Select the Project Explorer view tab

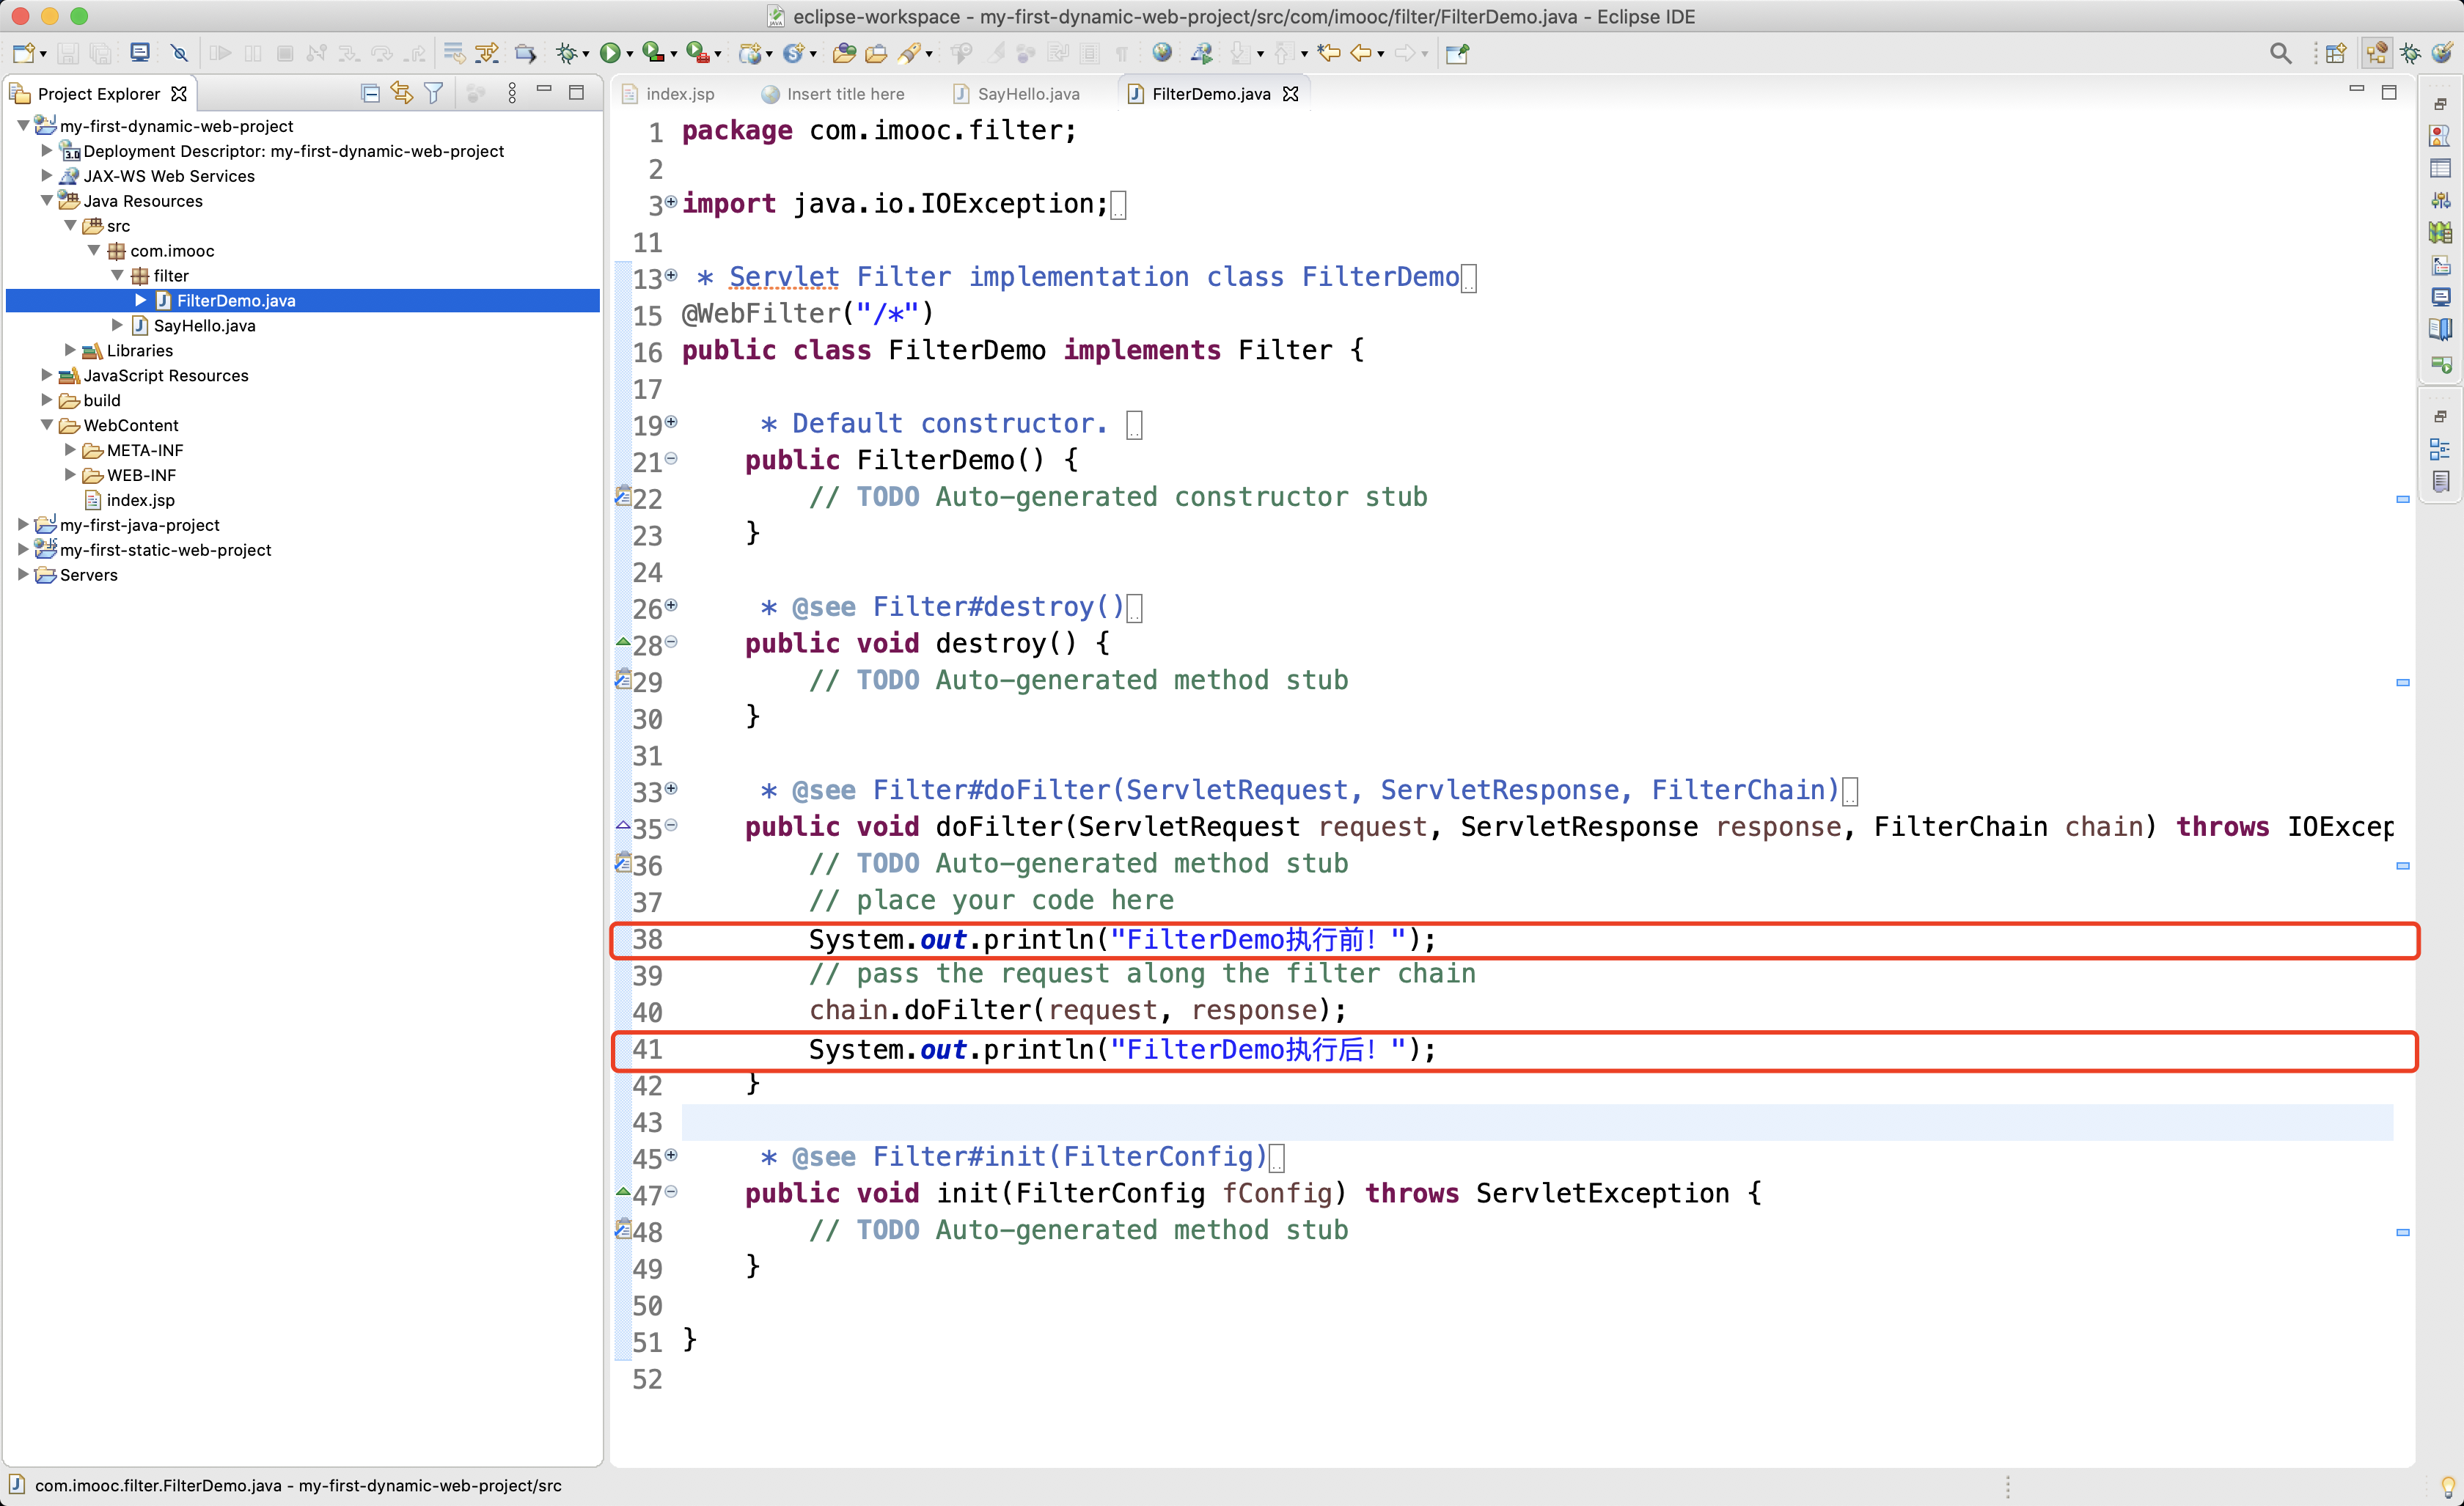[98, 94]
